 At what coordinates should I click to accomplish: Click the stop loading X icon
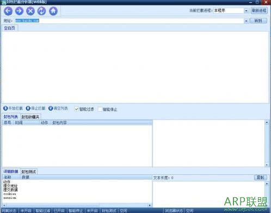click(x=30, y=11)
